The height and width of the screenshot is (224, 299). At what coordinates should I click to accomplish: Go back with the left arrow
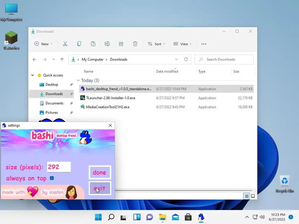[x=34, y=60]
